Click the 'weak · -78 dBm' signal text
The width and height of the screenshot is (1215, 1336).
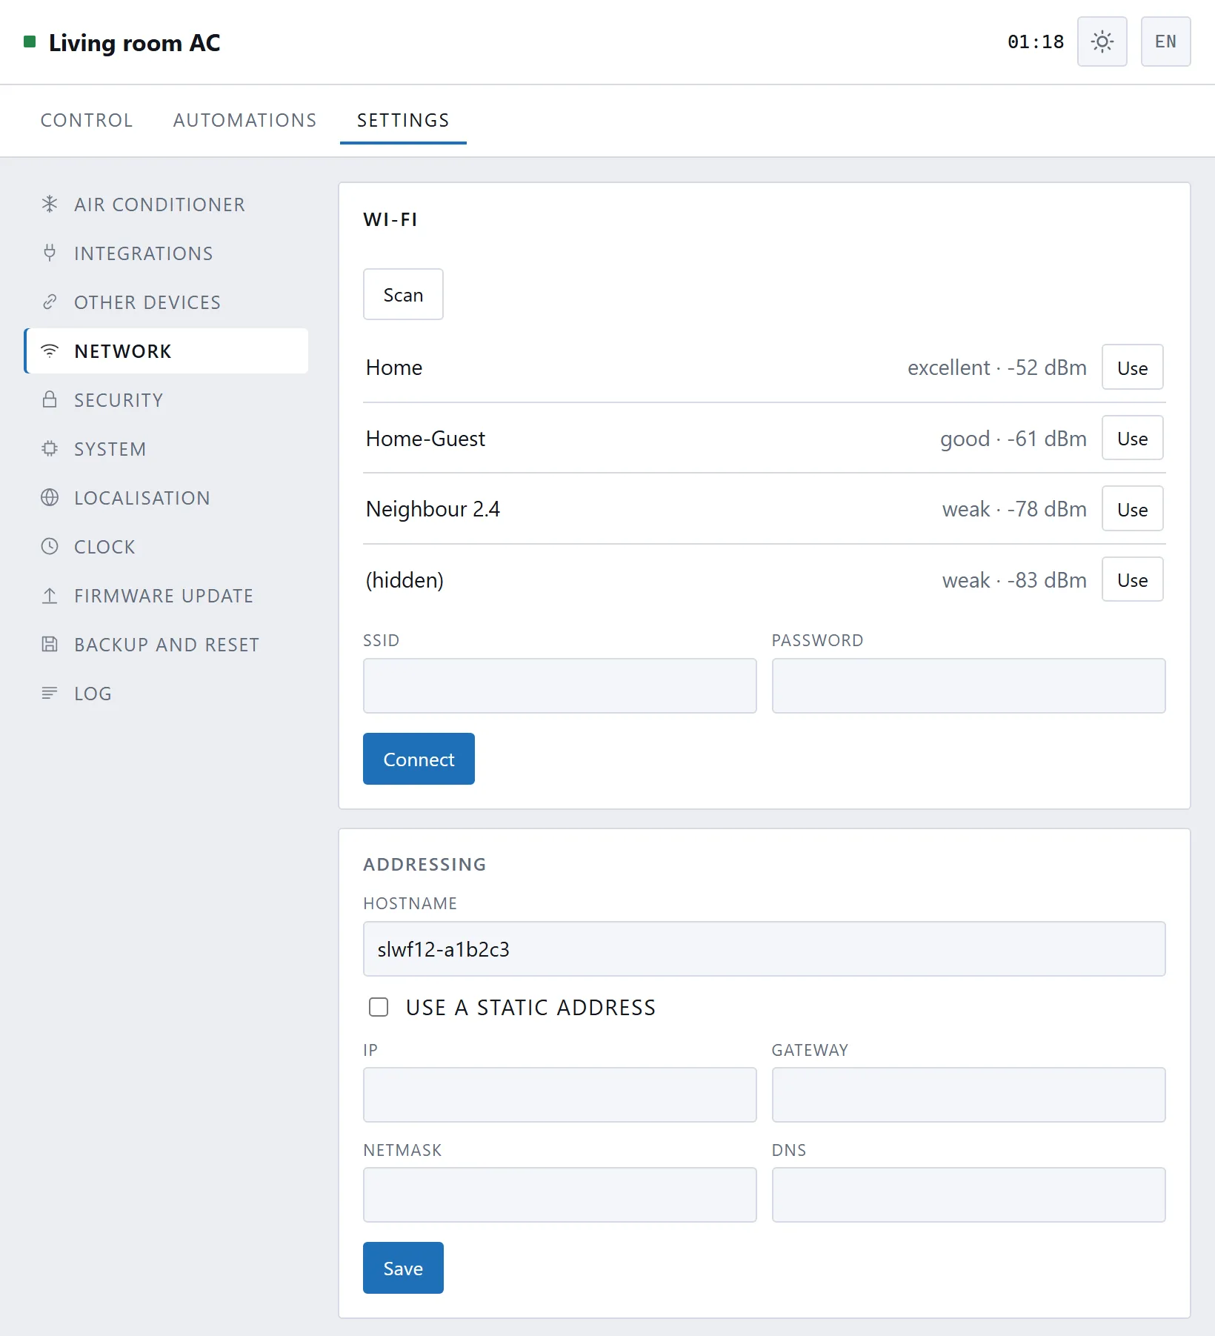point(1014,509)
